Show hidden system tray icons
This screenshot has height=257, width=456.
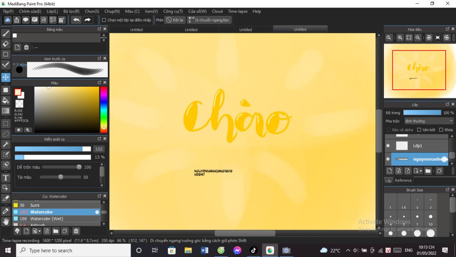(x=348, y=250)
